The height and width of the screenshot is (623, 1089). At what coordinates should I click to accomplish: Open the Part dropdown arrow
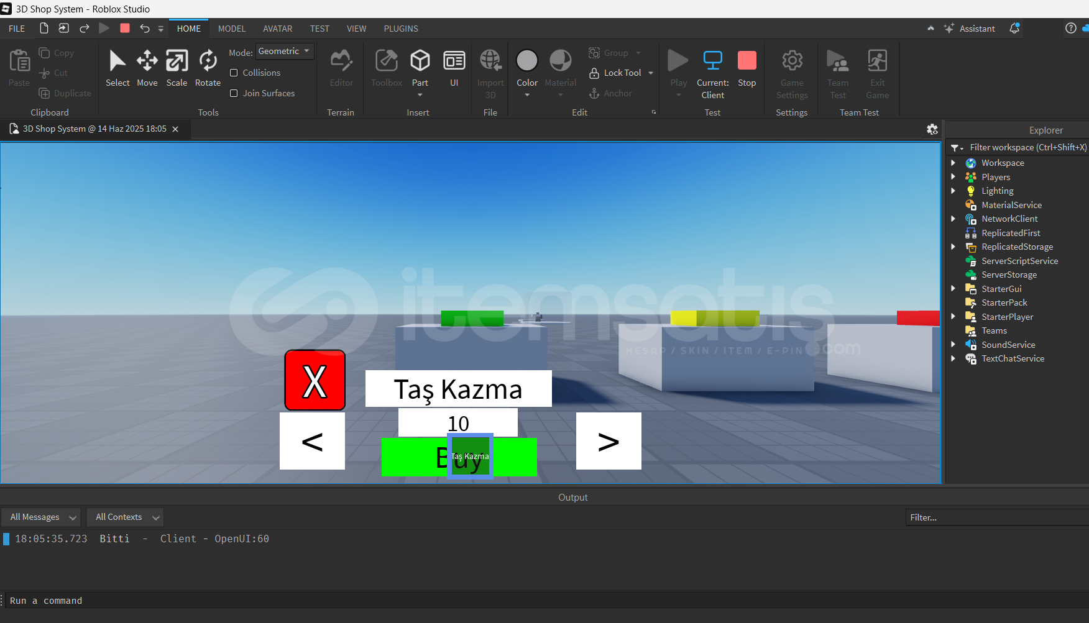point(420,95)
